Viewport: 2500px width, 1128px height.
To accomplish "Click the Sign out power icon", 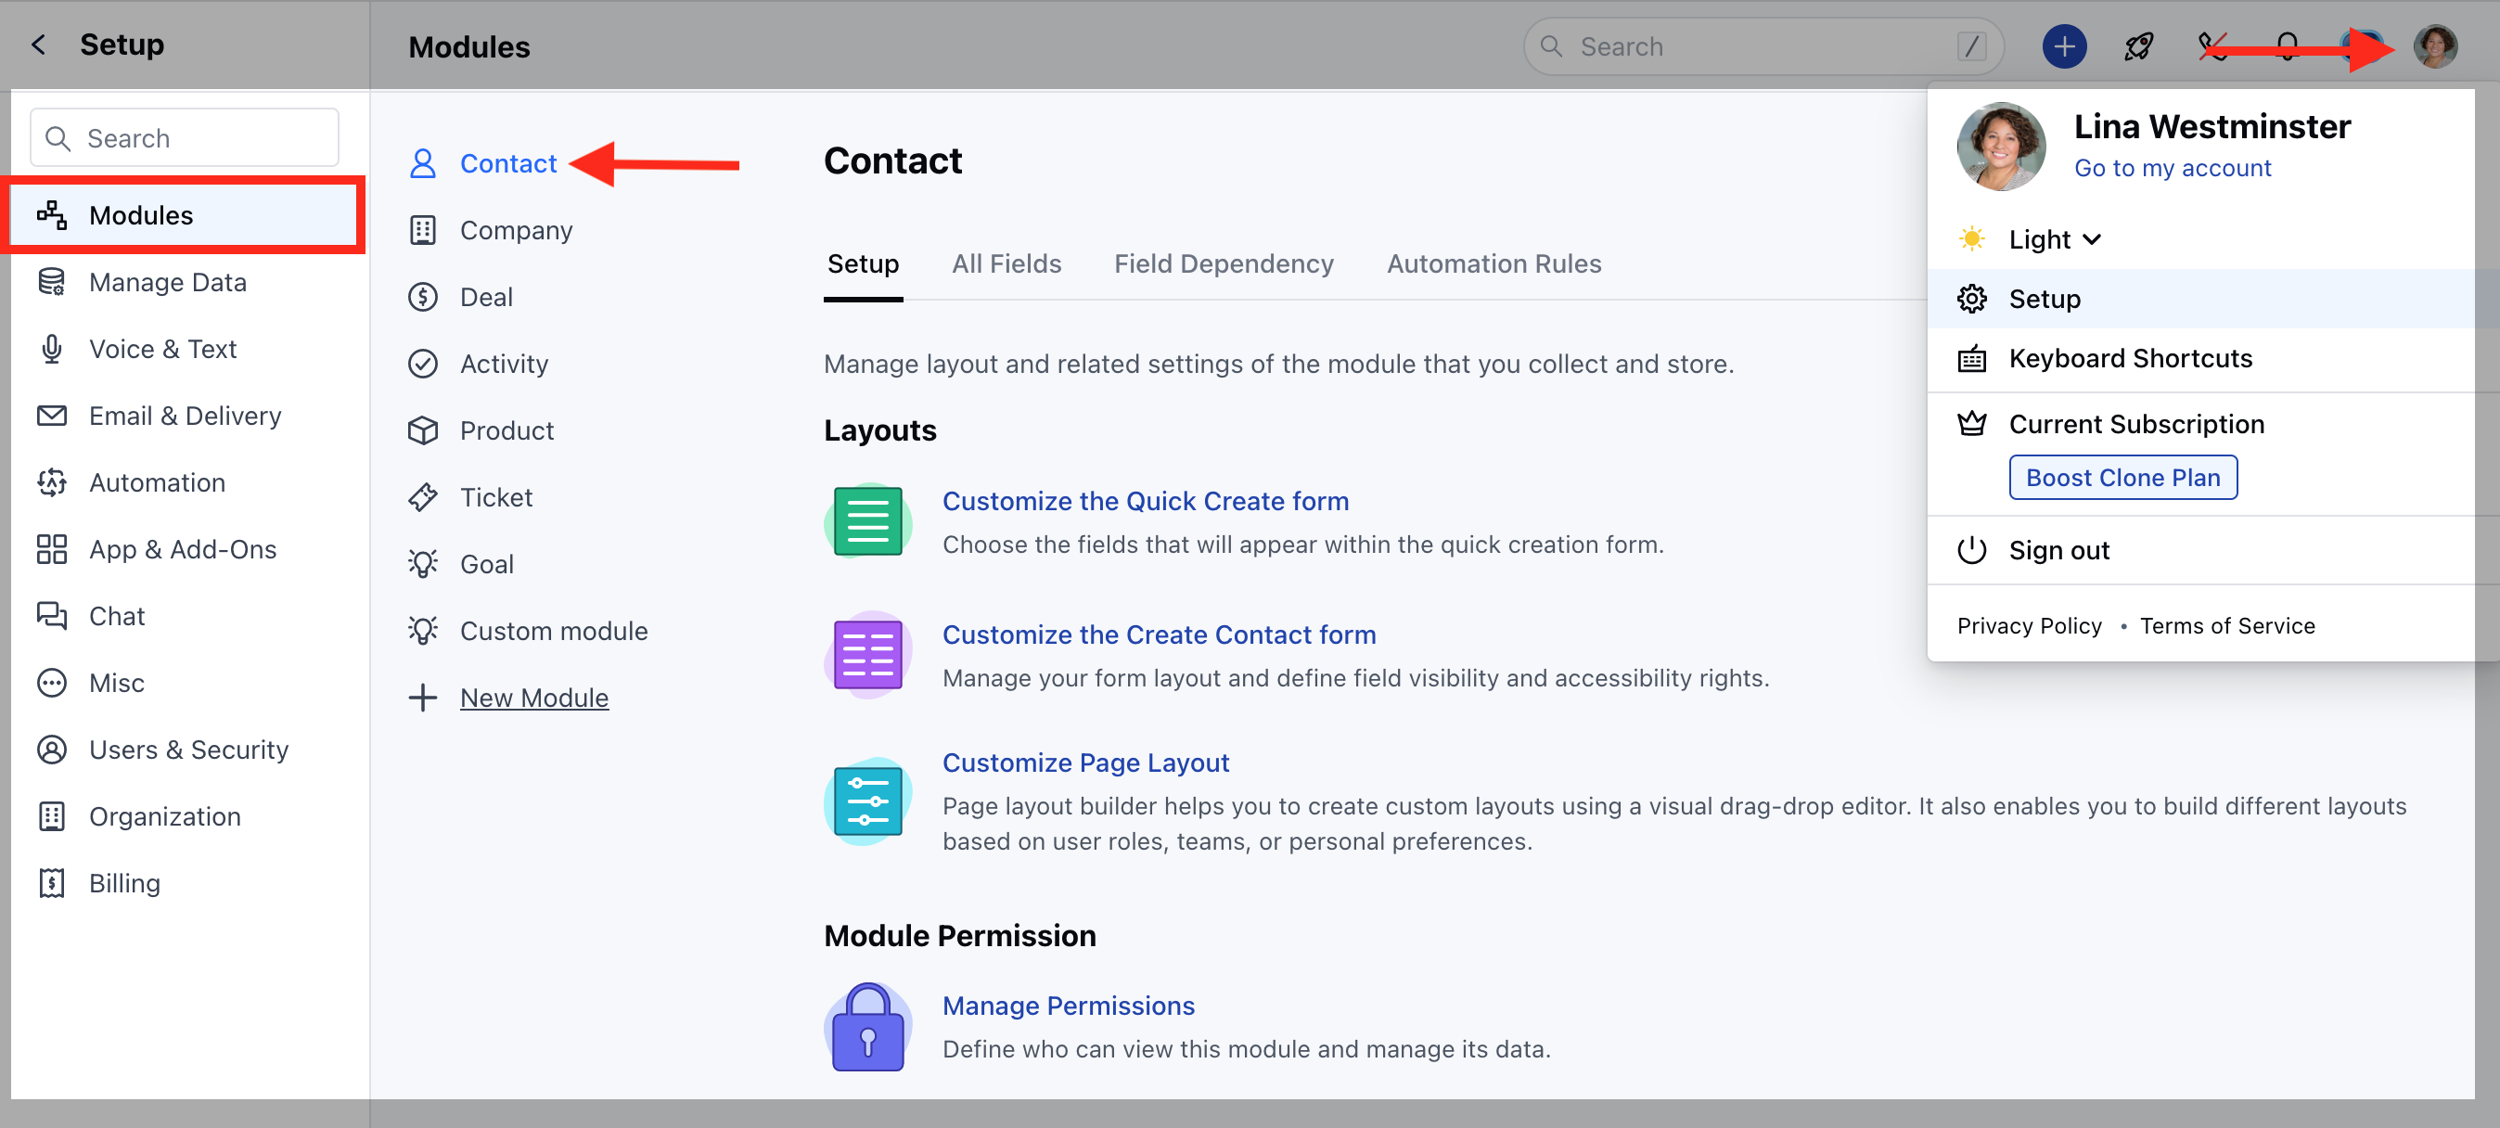I will [x=1971, y=550].
